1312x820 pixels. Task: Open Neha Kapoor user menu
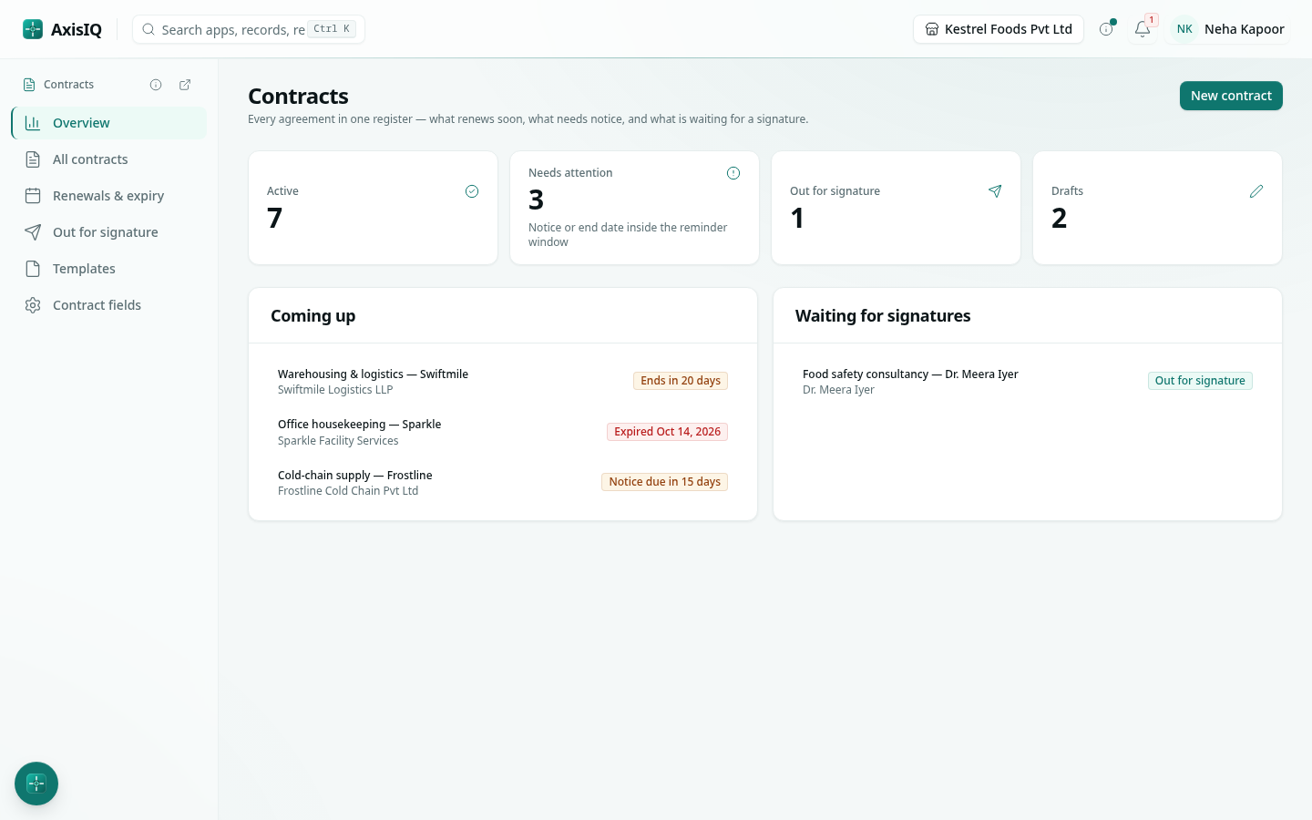click(1227, 29)
